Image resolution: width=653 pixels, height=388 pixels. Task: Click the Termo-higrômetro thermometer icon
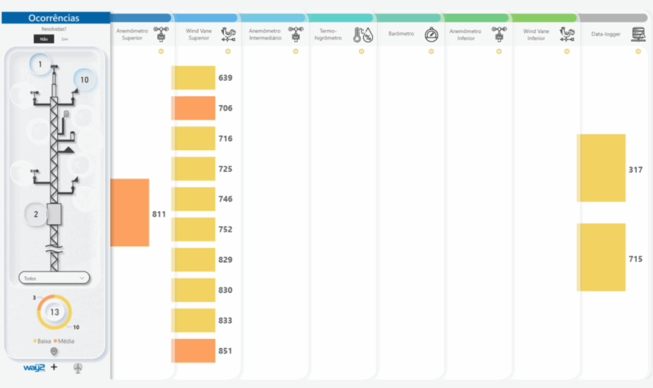[362, 34]
